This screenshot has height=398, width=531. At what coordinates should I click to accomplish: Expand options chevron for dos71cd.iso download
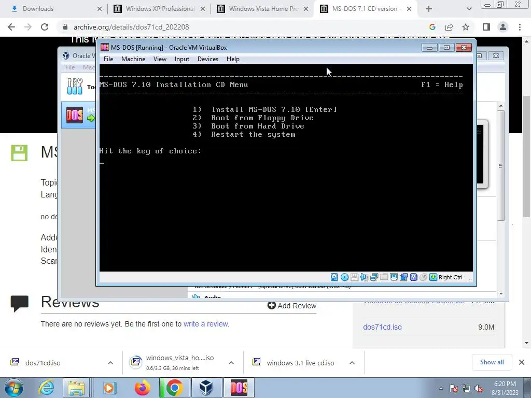click(110, 363)
